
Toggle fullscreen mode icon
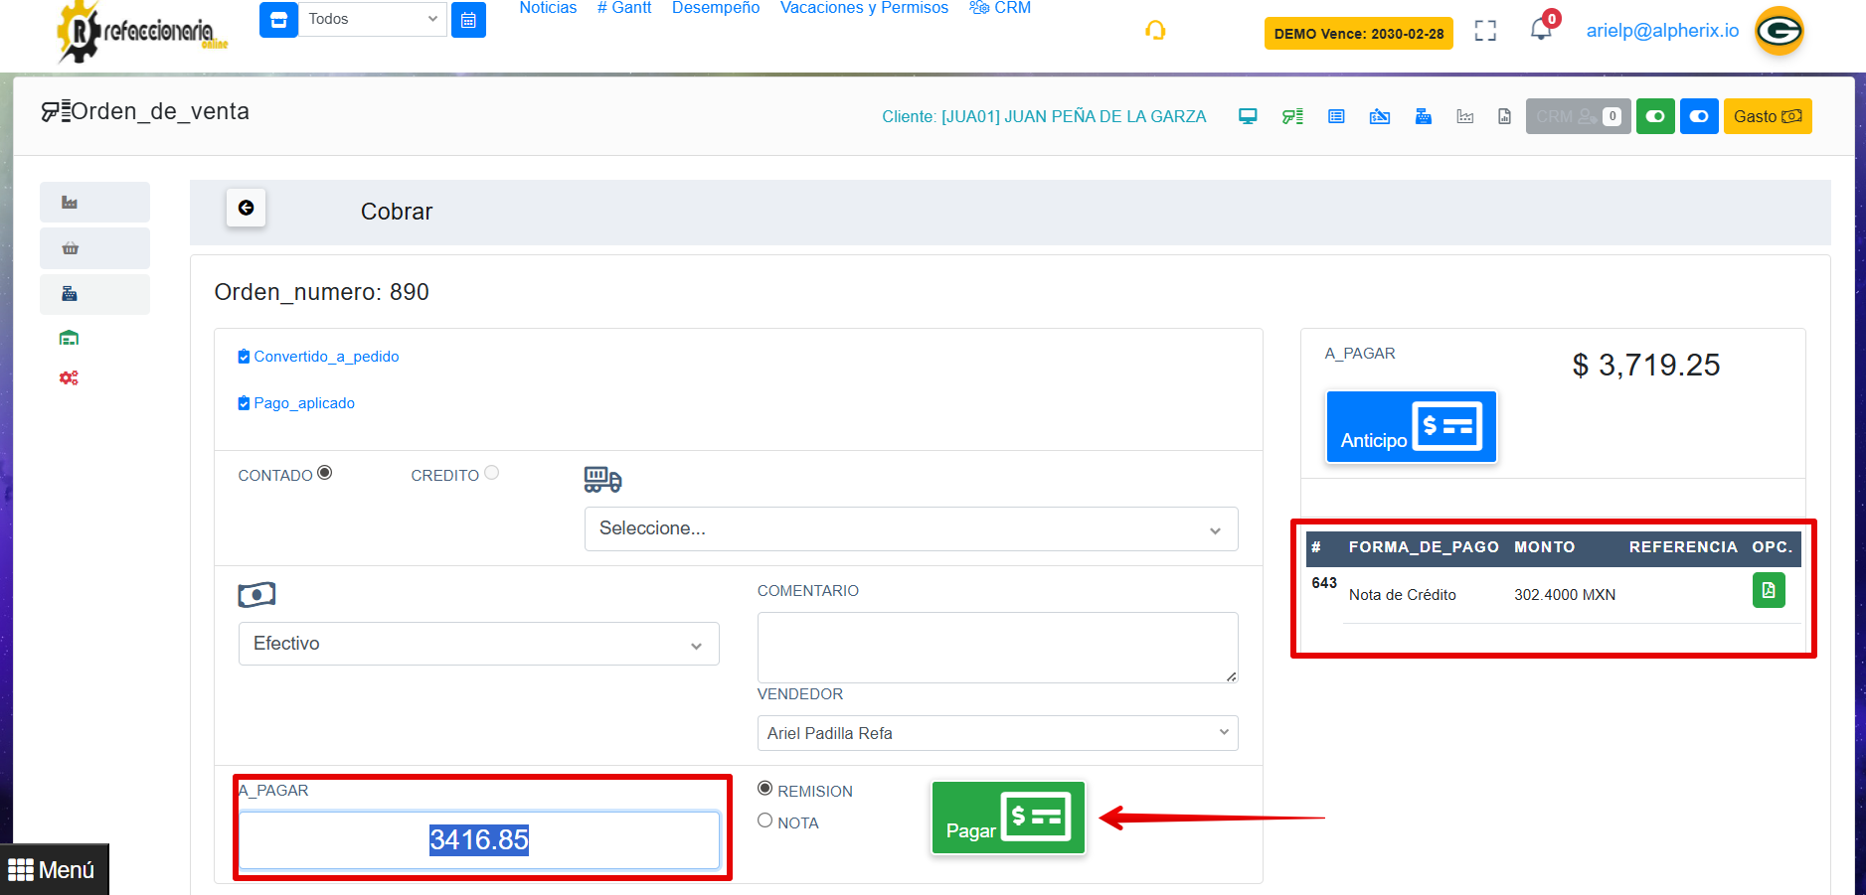1485,31
